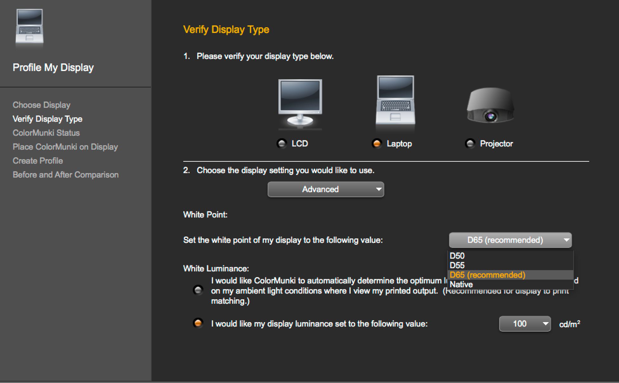Open the Advanced display setting dropdown
619x383 pixels.
(326, 189)
